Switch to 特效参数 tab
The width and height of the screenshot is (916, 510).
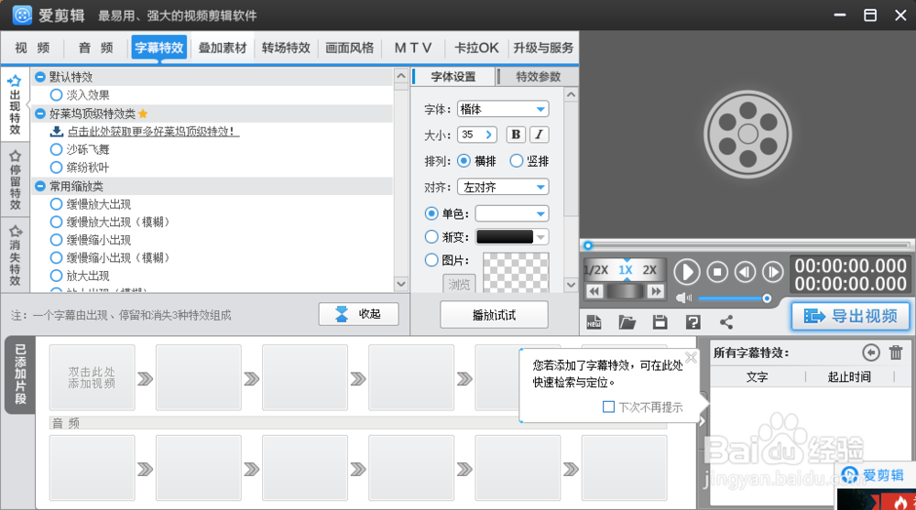point(538,77)
